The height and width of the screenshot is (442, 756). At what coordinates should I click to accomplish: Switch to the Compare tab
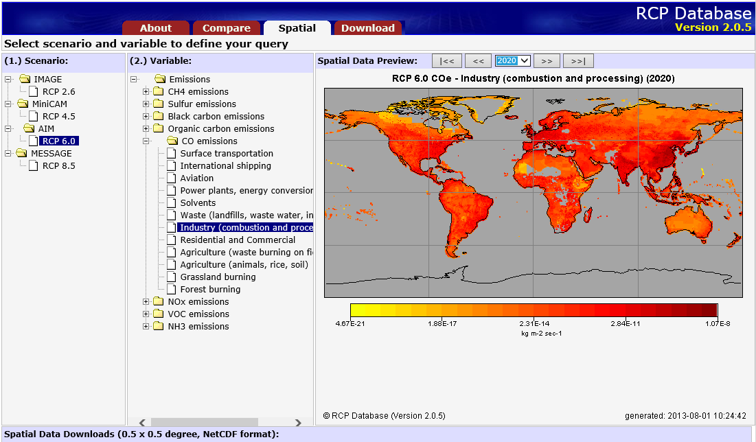tap(226, 28)
